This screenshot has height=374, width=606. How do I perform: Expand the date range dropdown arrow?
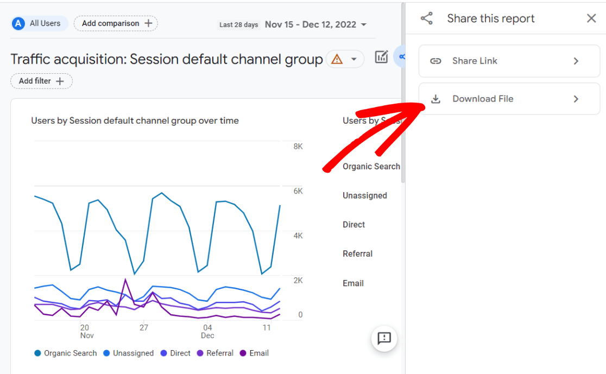coord(364,24)
